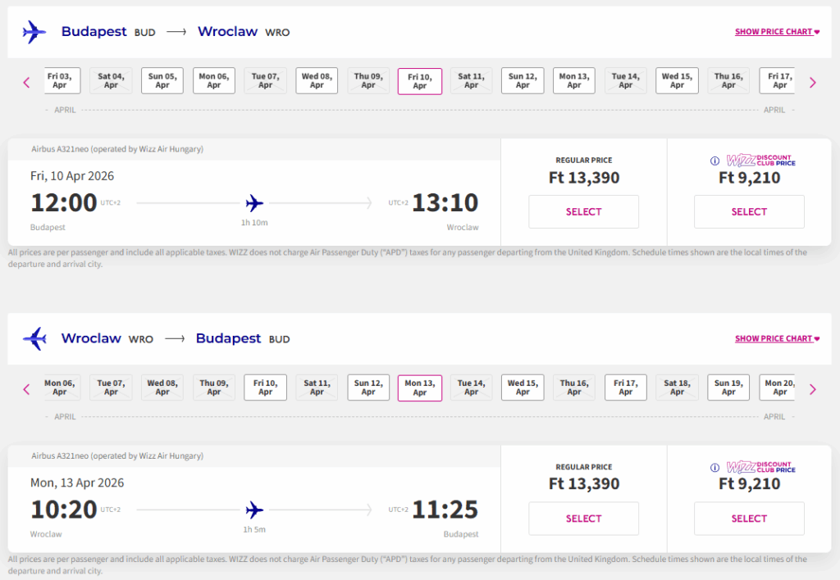Click the return Wroclaw flight plane icon

coord(34,338)
